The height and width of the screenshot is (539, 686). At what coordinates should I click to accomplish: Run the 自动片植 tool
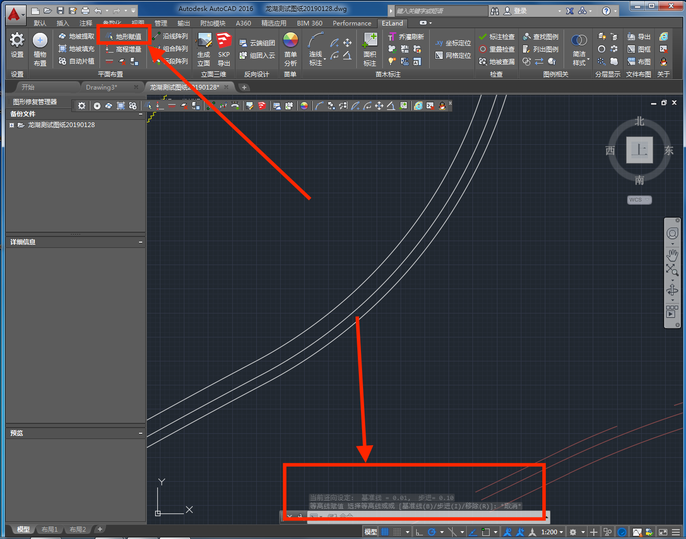pos(77,61)
